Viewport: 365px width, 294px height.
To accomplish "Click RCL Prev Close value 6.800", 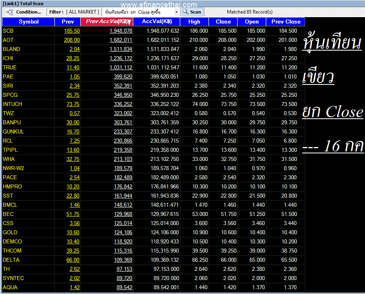I will pos(290,141).
